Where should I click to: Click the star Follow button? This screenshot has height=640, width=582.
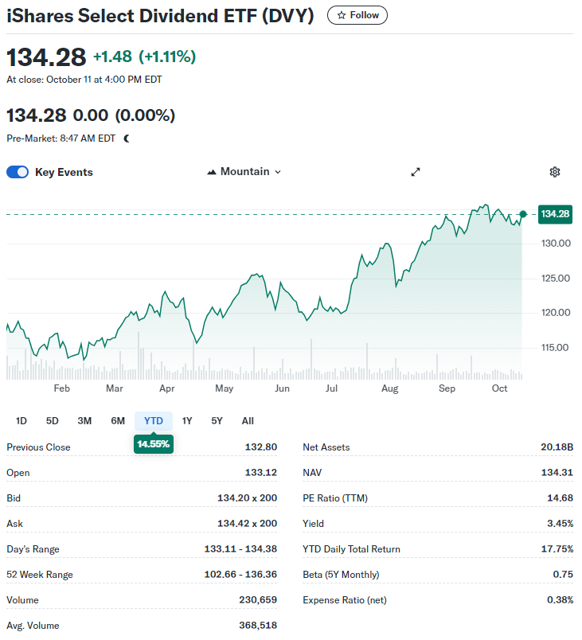pyautogui.click(x=357, y=15)
